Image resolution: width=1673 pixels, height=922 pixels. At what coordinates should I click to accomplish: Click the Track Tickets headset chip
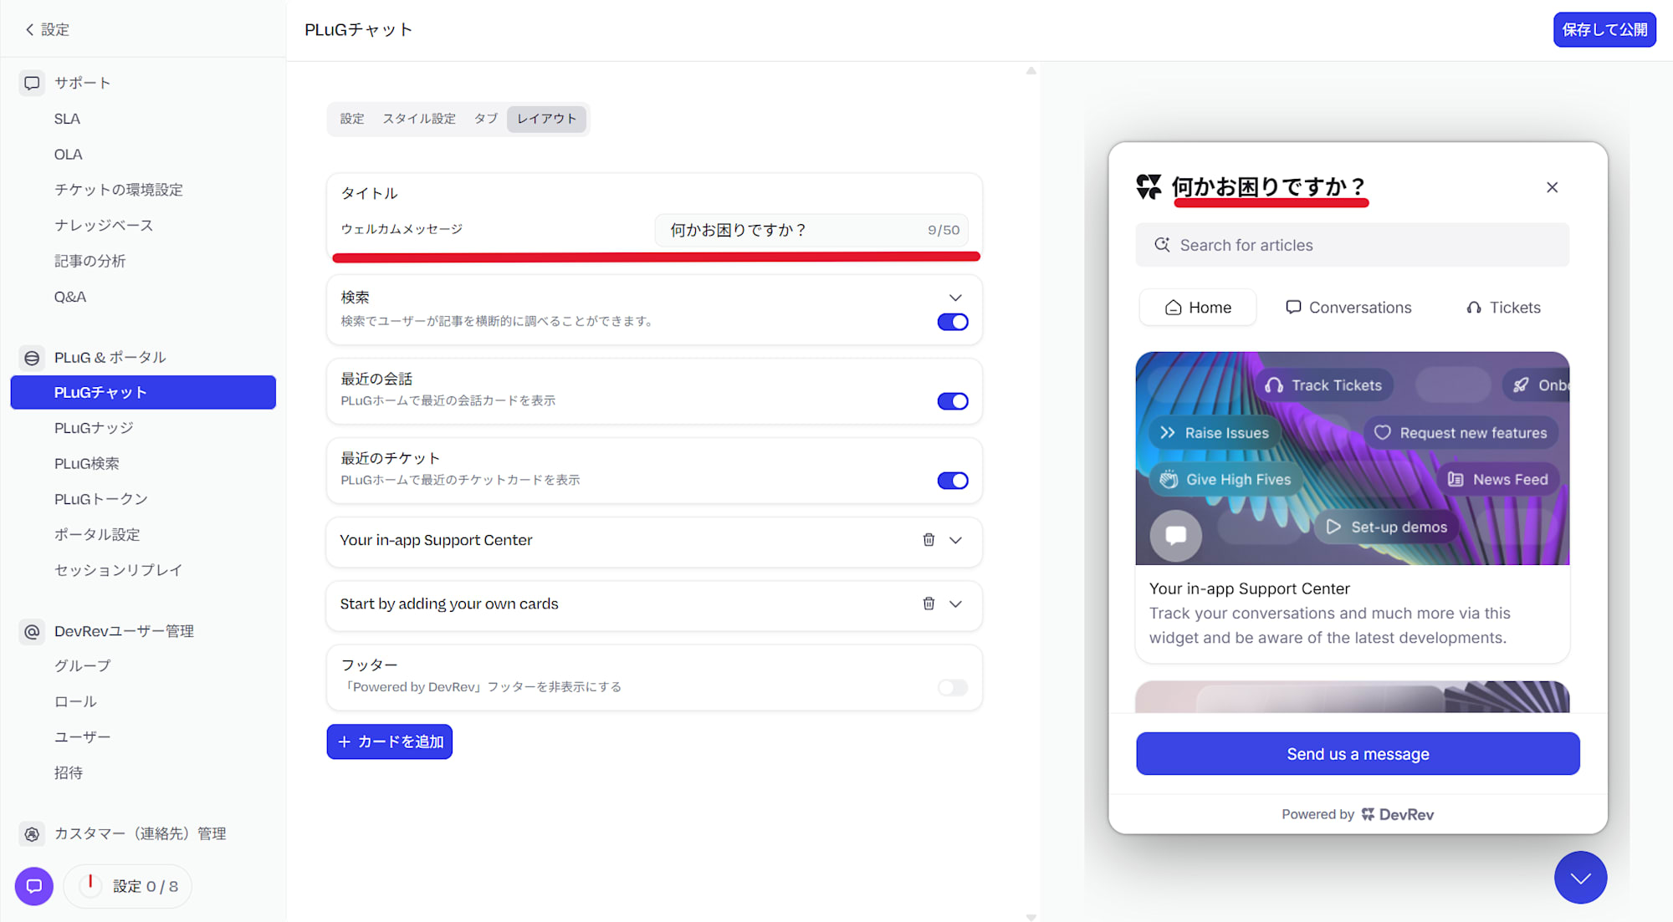pos(1324,385)
